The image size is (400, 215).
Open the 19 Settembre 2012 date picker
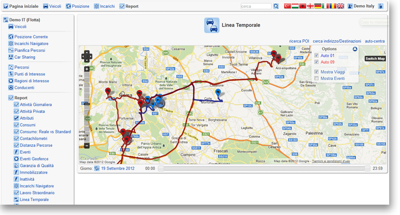[115, 168]
